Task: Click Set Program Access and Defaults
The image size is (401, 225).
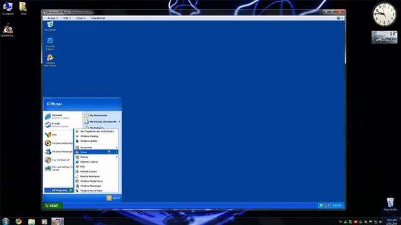Action: tap(96, 131)
